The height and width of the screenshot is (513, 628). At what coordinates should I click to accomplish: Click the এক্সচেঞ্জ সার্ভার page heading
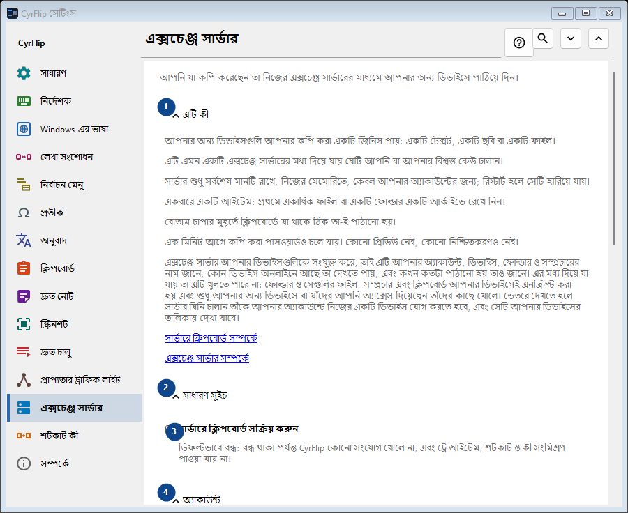click(x=192, y=39)
